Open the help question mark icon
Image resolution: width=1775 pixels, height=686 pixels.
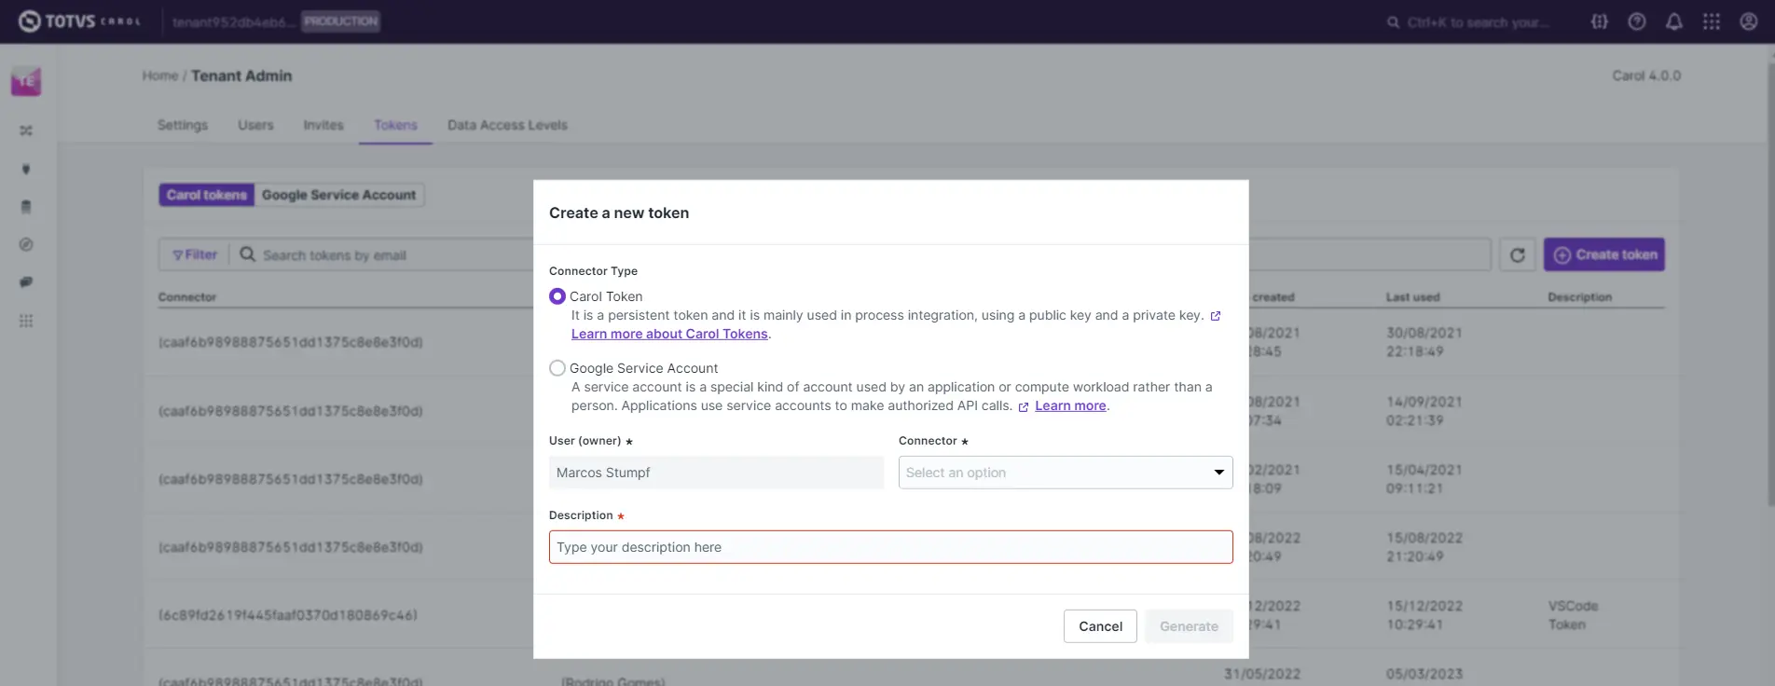(1636, 21)
